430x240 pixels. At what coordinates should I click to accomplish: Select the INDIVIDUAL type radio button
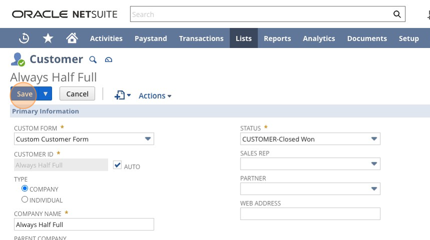24,200
